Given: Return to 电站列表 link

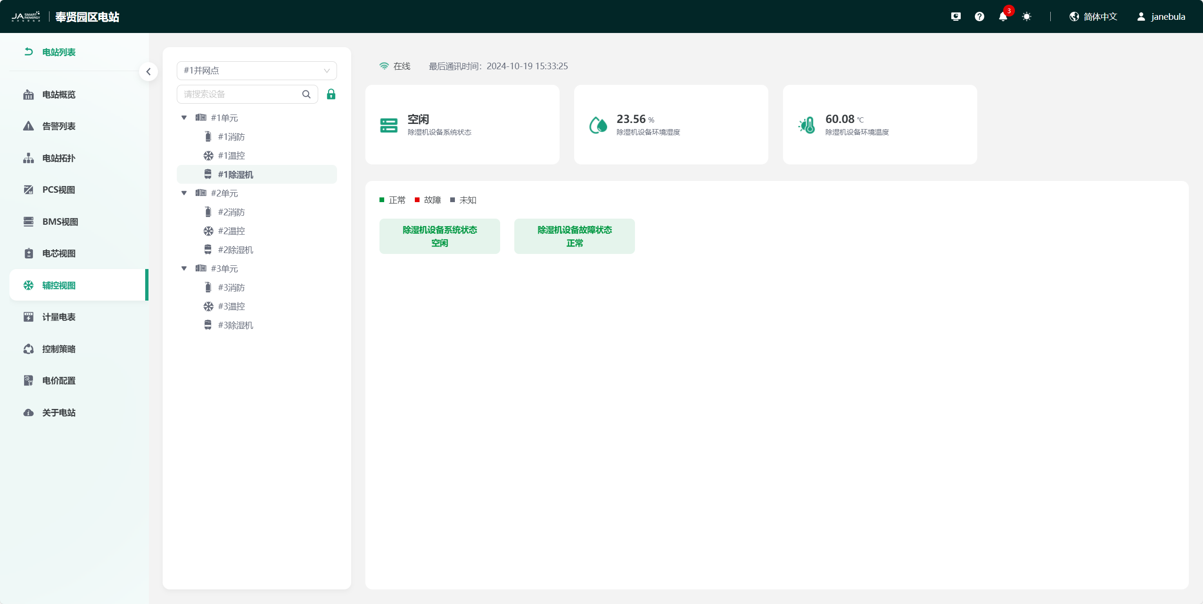Looking at the screenshot, I should (x=58, y=52).
